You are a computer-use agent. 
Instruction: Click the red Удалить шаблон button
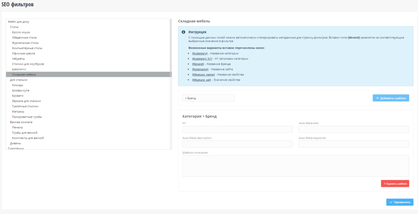(395, 184)
